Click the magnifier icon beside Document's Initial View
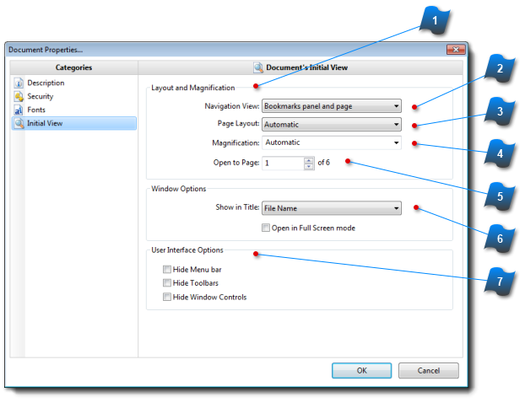The height and width of the screenshot is (408, 525). (x=258, y=67)
